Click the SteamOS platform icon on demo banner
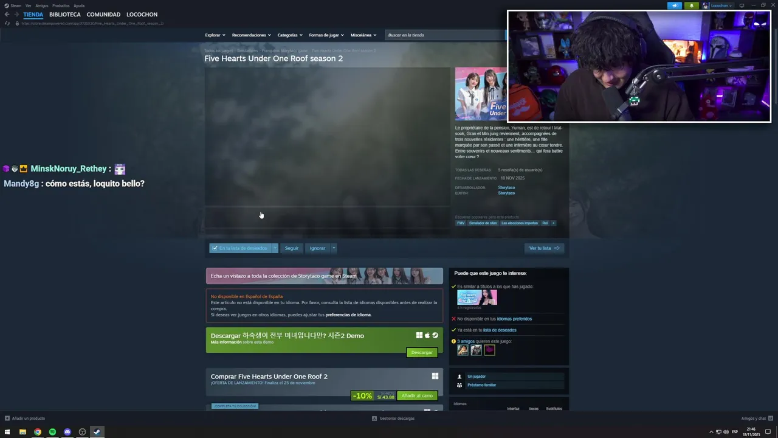This screenshot has height=438, width=778. (x=435, y=335)
